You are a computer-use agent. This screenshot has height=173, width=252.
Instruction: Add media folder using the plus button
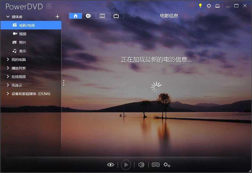pyautogui.click(x=57, y=17)
